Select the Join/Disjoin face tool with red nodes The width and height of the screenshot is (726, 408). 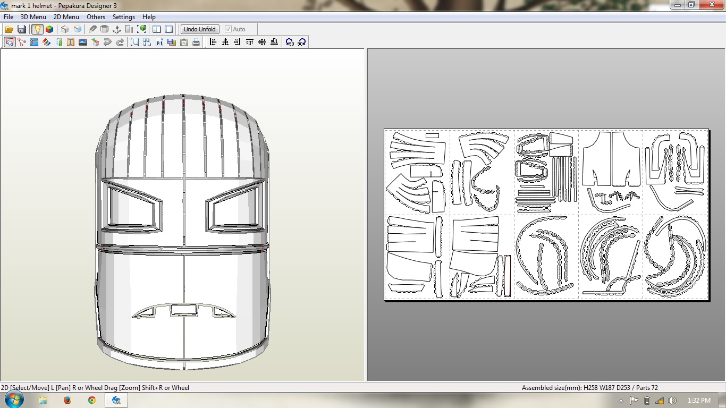click(x=22, y=42)
